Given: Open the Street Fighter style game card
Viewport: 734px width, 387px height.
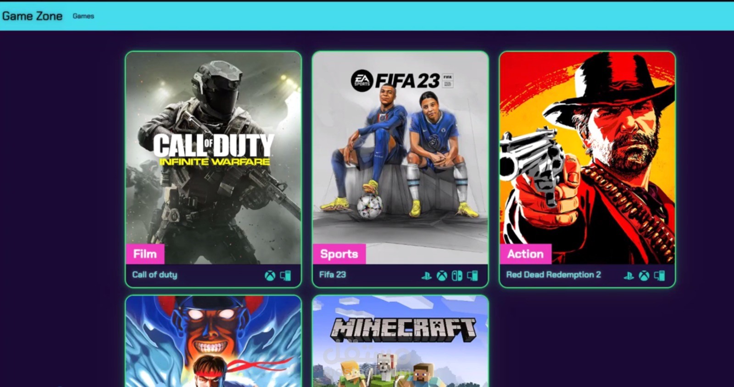Looking at the screenshot, I should click(x=213, y=341).
